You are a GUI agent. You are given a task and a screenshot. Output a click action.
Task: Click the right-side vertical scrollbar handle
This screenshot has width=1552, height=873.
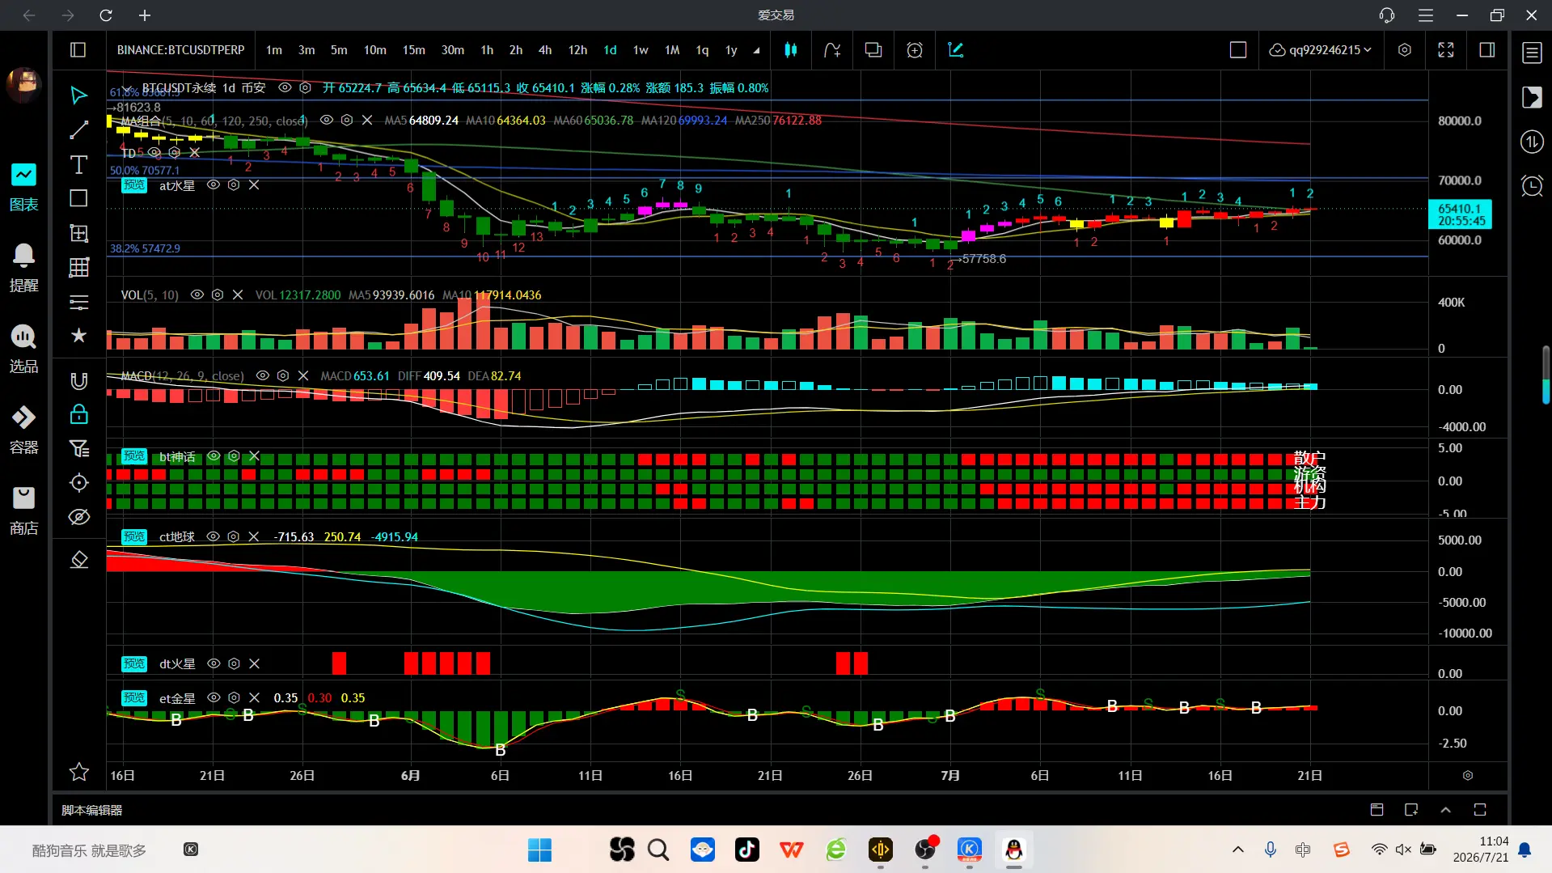1546,375
